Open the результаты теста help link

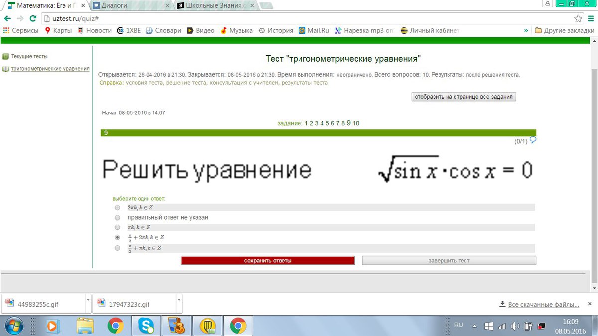click(304, 83)
